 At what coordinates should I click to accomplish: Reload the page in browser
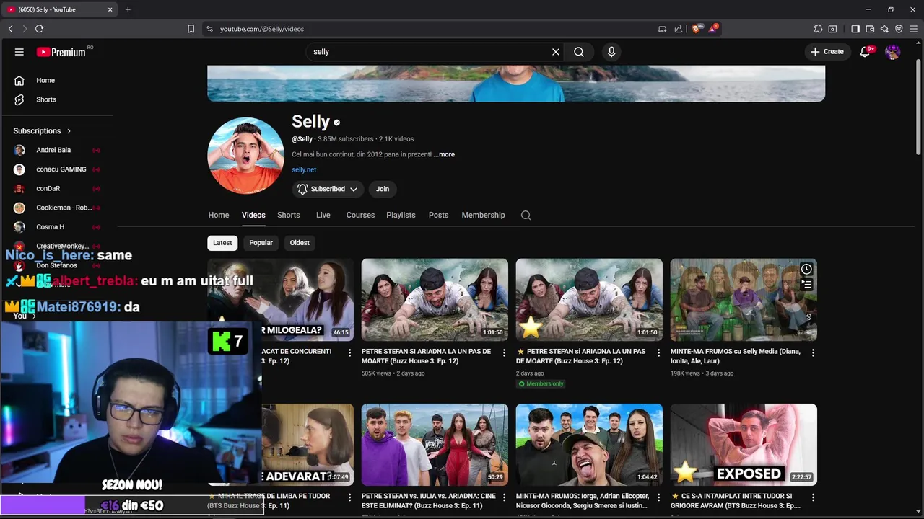coord(39,29)
